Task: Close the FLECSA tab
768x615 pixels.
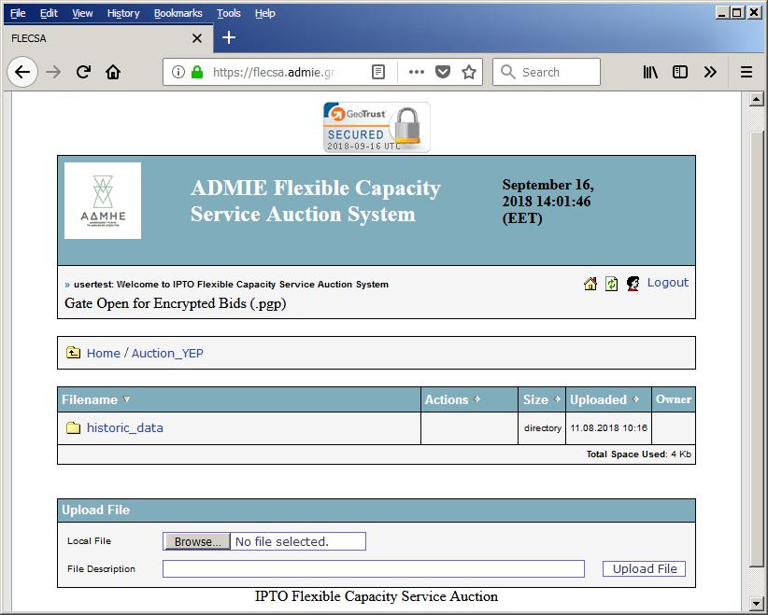Action: tap(197, 38)
